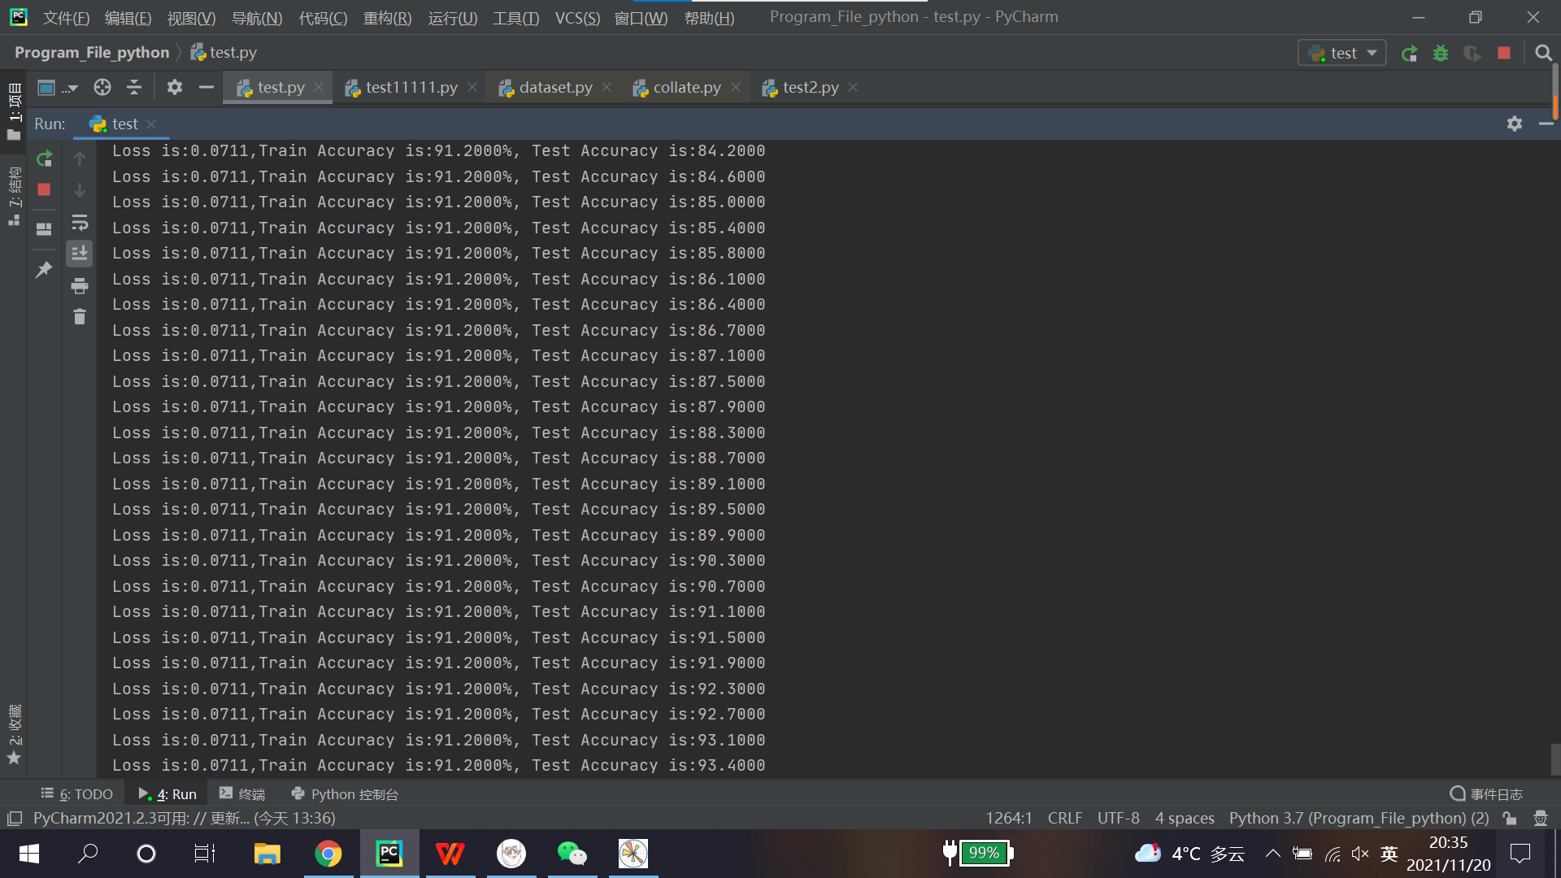
Task: Toggle scroll to end of output
Action: click(x=80, y=254)
